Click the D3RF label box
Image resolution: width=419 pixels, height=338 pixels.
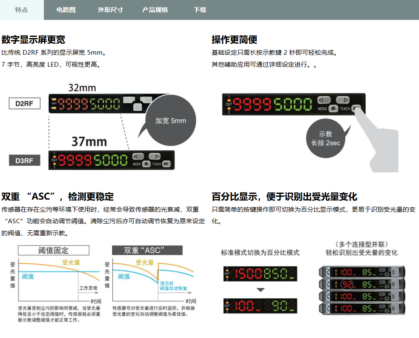click(x=24, y=160)
